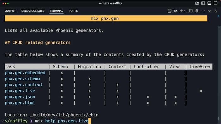Open the DEBUG CONSOLE tab
Screen dimensions: 221x124
(33, 11)
